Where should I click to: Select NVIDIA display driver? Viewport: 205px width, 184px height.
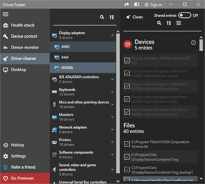[83, 68]
